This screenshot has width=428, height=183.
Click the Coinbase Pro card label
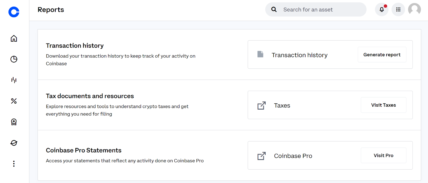pos(293,156)
